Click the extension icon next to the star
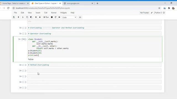 click(165, 8)
